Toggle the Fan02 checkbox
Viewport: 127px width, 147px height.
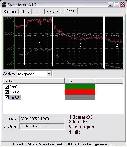[6, 92]
